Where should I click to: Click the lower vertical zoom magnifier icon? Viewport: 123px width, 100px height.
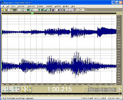click(x=120, y=91)
